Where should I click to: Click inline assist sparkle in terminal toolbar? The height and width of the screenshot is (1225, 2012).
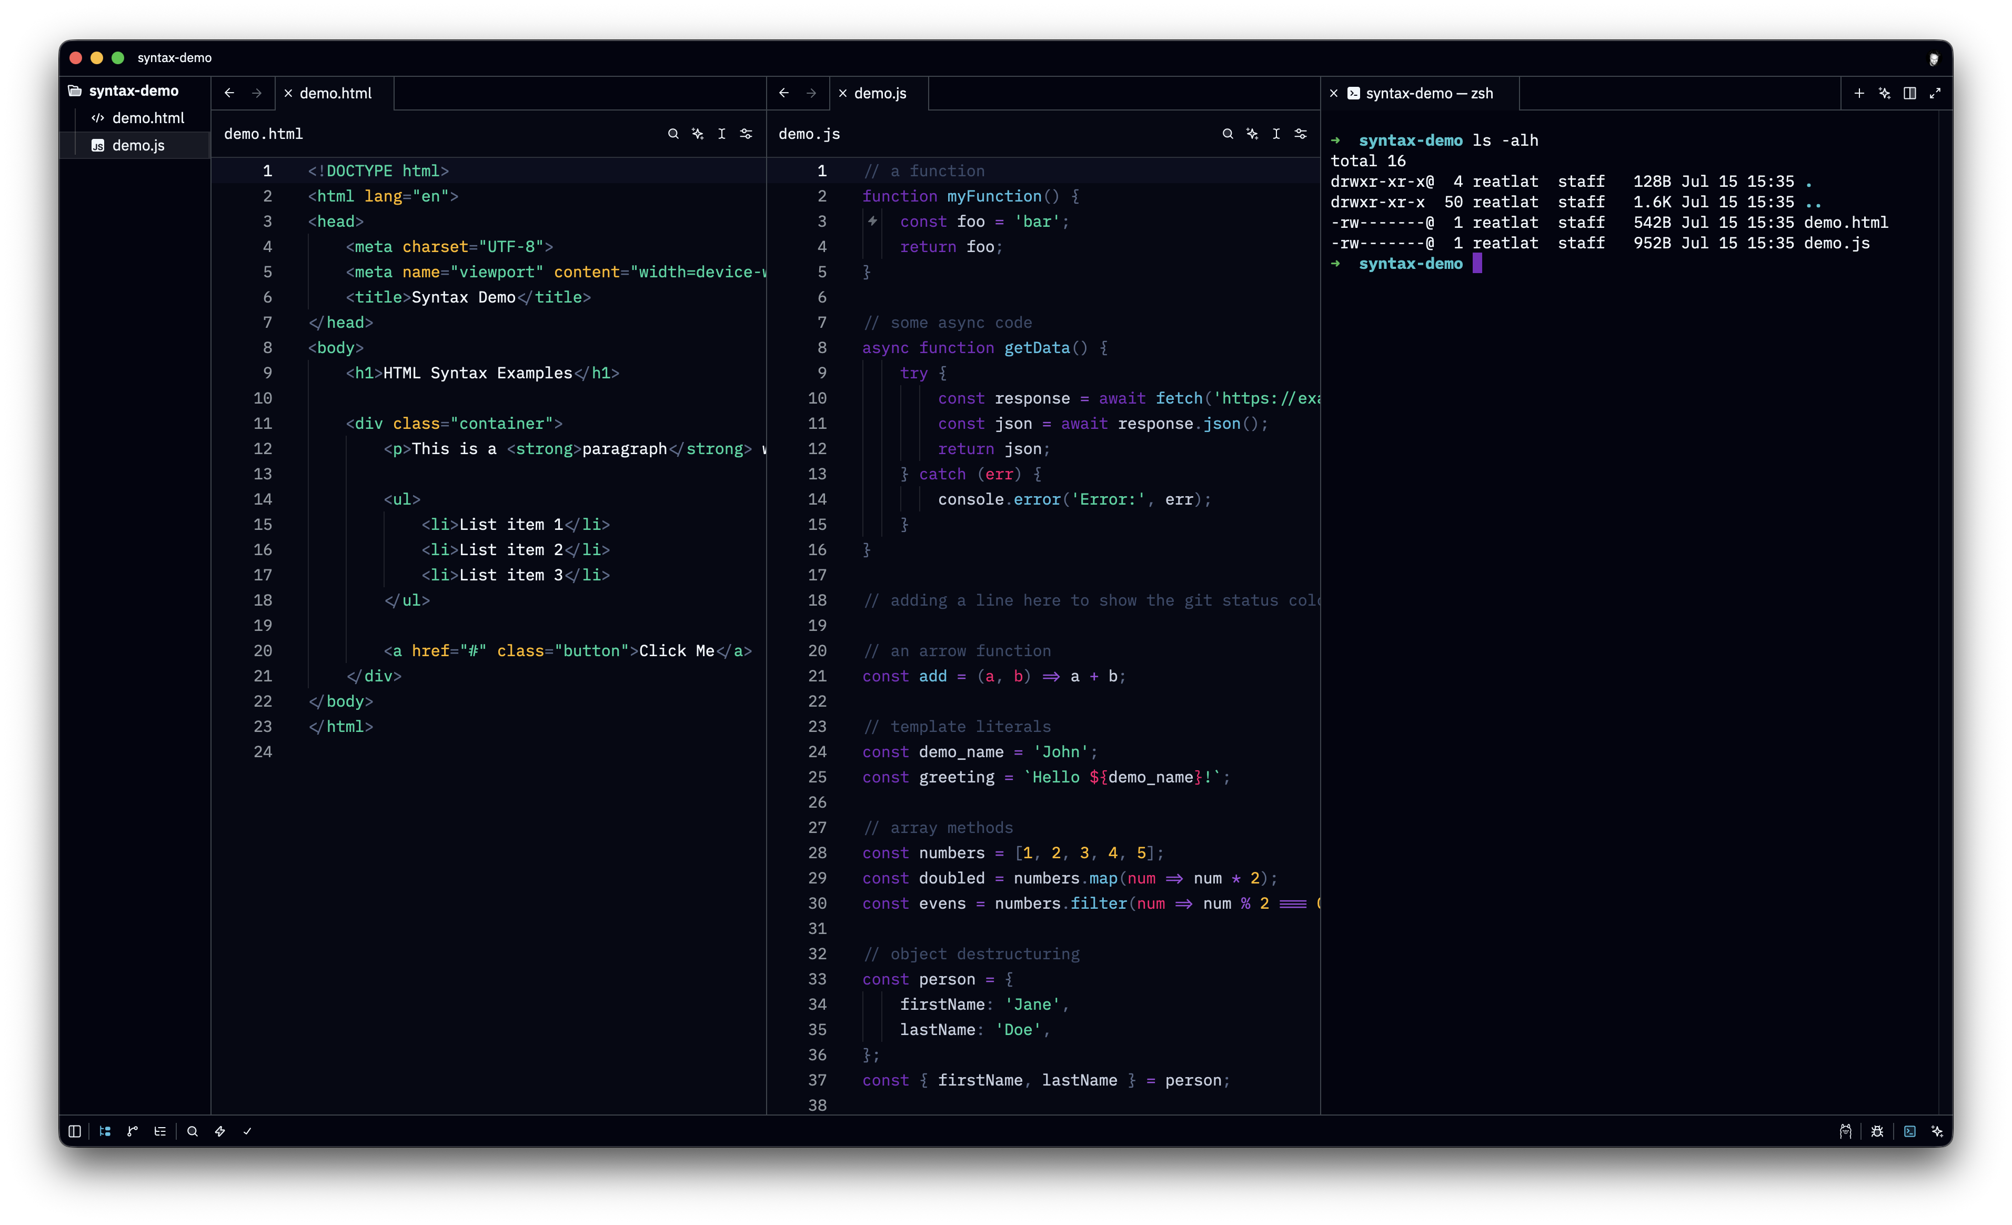click(1885, 93)
